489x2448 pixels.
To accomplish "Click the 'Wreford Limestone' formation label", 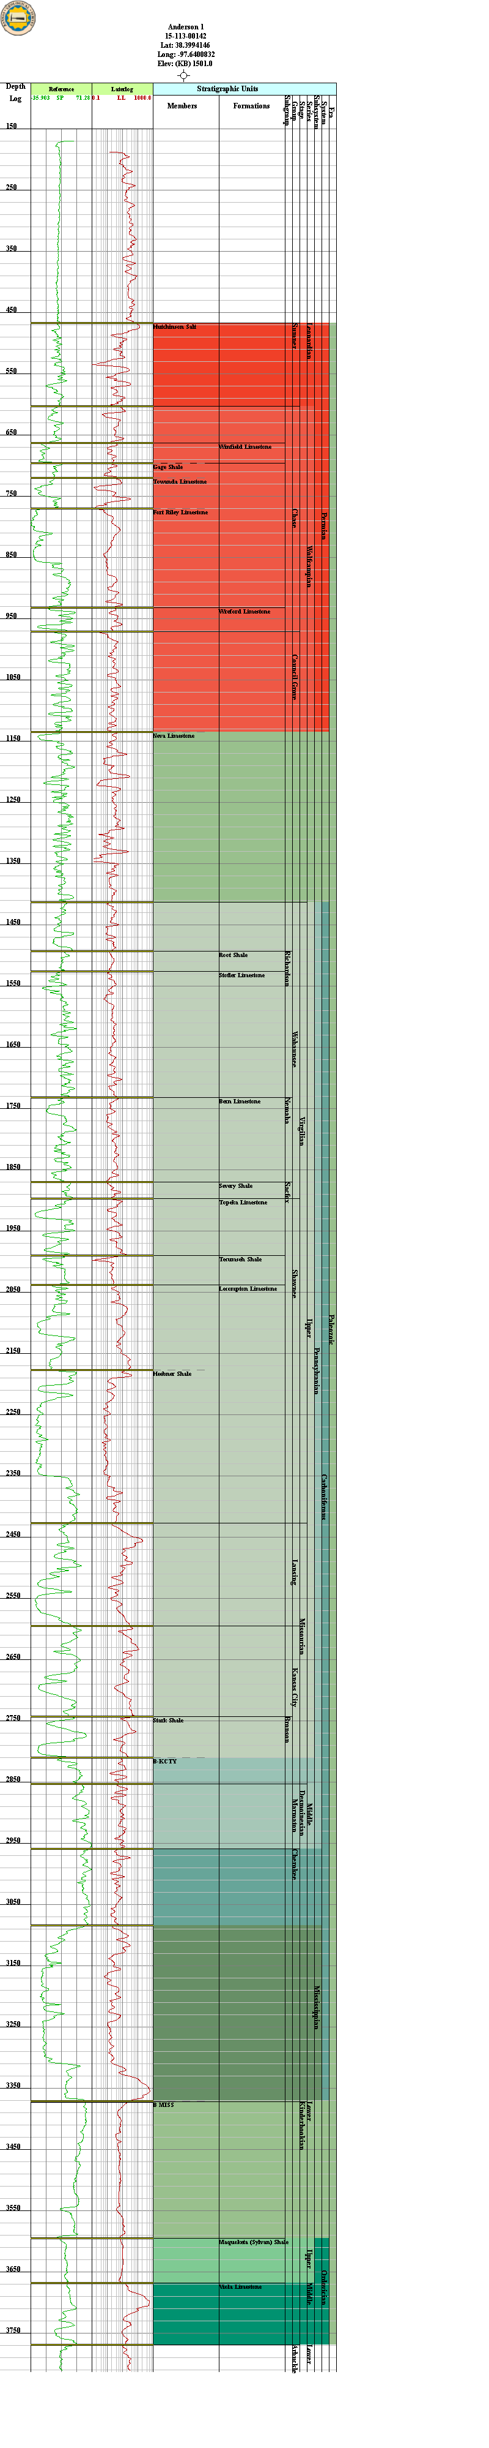I will click(x=245, y=612).
